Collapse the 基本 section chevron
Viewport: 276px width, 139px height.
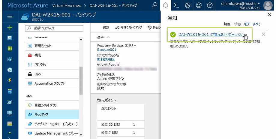[x=108, y=37]
